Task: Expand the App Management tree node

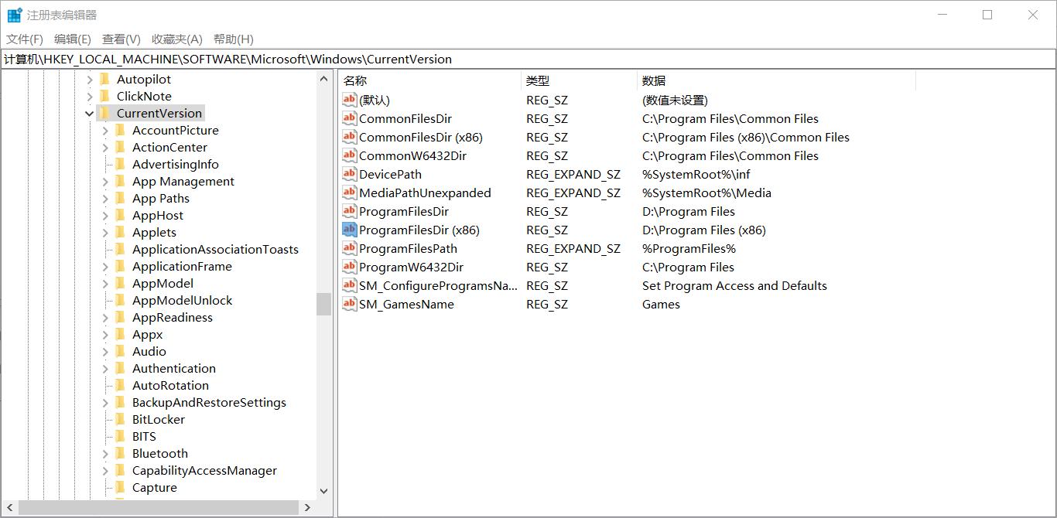Action: click(x=105, y=181)
